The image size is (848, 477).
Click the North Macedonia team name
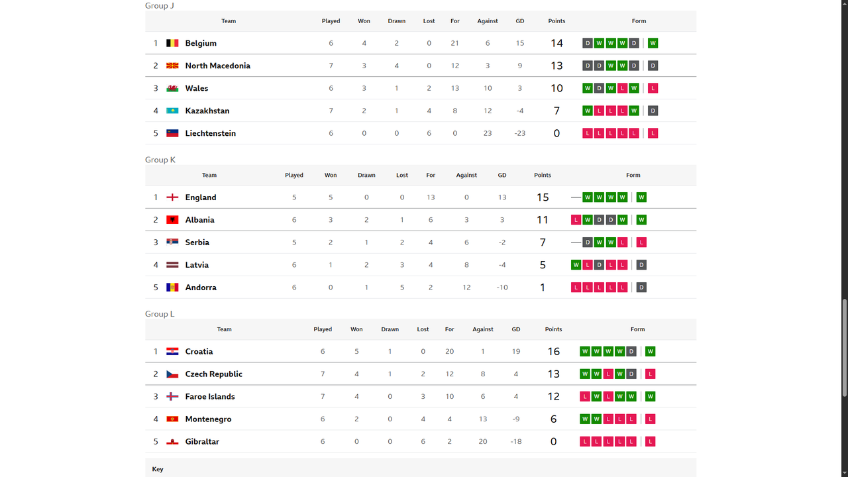(x=218, y=66)
